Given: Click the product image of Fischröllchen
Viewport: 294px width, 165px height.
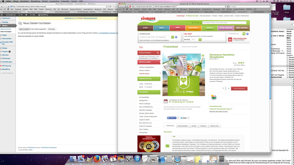Looking at the screenshot, I should tap(184, 75).
